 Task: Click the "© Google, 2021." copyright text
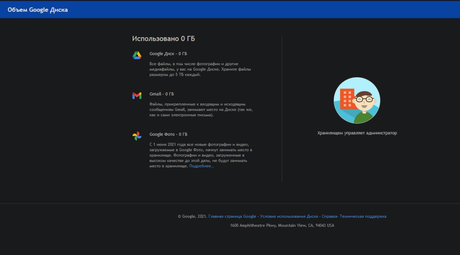coord(192,216)
